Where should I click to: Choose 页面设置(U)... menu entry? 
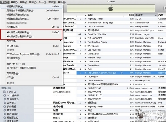[32, 73]
